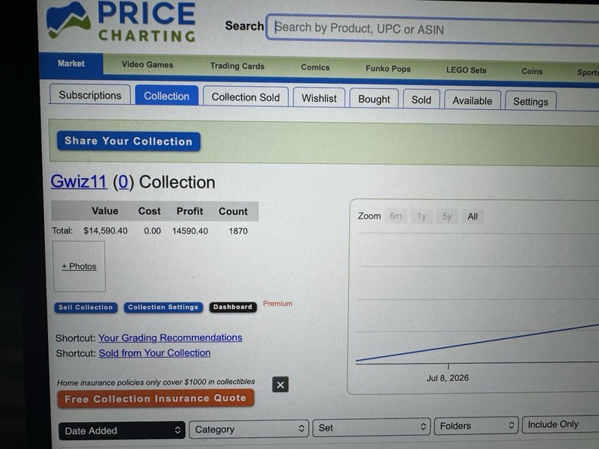The height and width of the screenshot is (449, 599).
Task: Set chart zoom to 1y
Action: (422, 216)
